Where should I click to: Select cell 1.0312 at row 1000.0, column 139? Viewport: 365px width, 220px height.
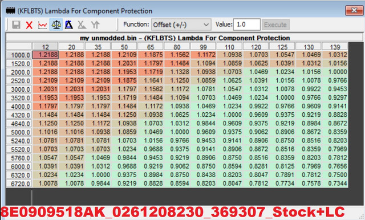tap(335, 55)
